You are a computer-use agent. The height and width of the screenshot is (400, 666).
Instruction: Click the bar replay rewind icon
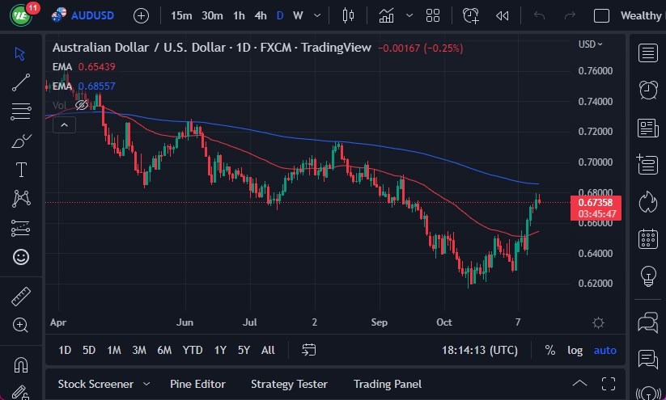(x=503, y=15)
